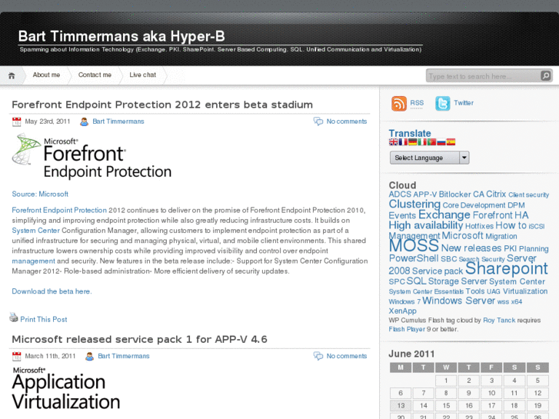Click the Source: Microsoft link
The image size is (559, 419).
(40, 194)
